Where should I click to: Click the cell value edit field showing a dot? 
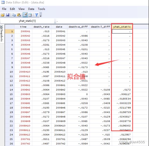point(102,21)
